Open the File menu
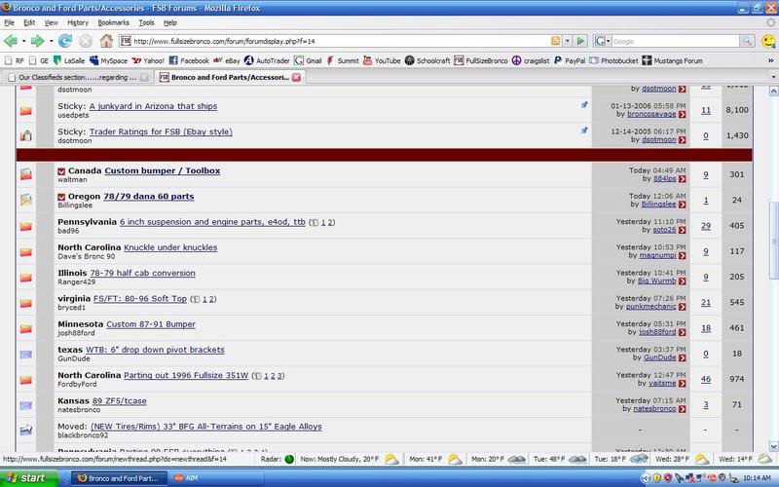Screen dimensions: 779x487 click(9, 22)
